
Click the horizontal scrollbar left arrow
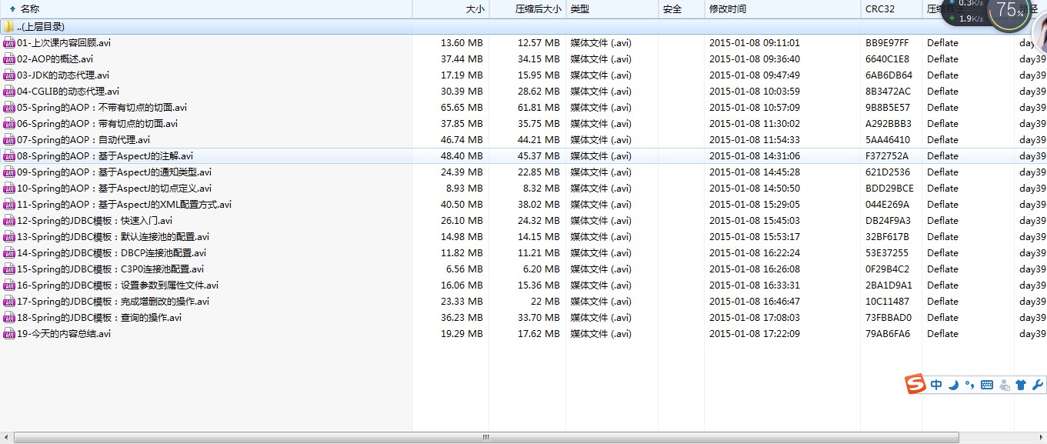6,437
